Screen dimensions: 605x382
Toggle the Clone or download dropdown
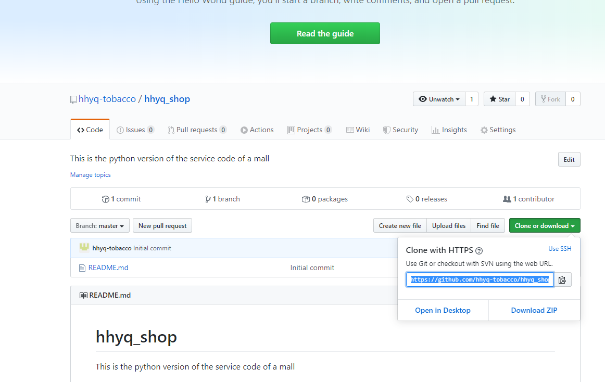pos(545,226)
